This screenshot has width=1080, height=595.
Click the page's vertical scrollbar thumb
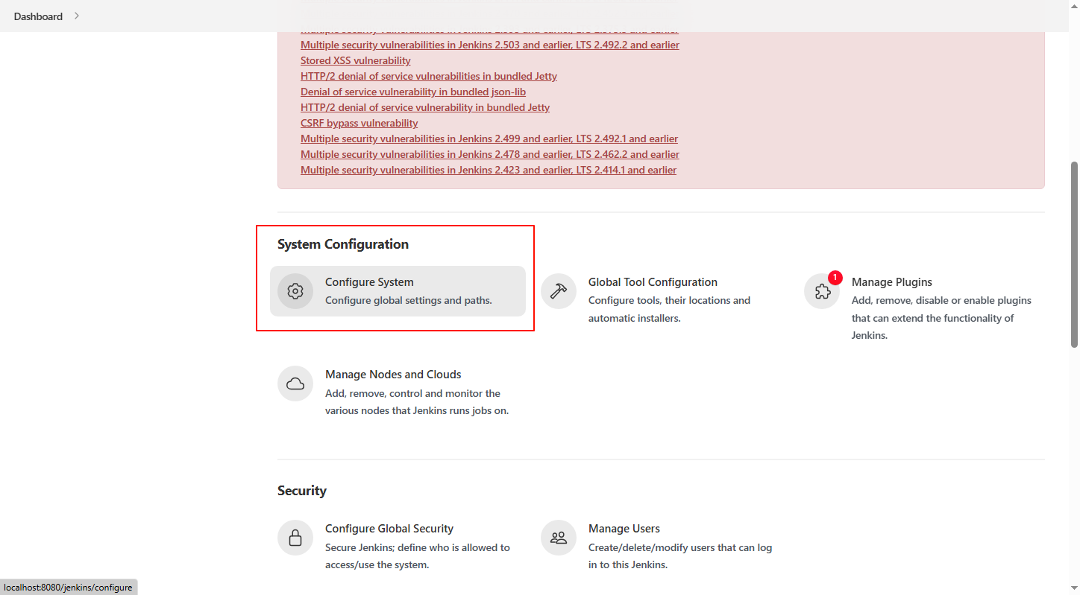click(1074, 254)
